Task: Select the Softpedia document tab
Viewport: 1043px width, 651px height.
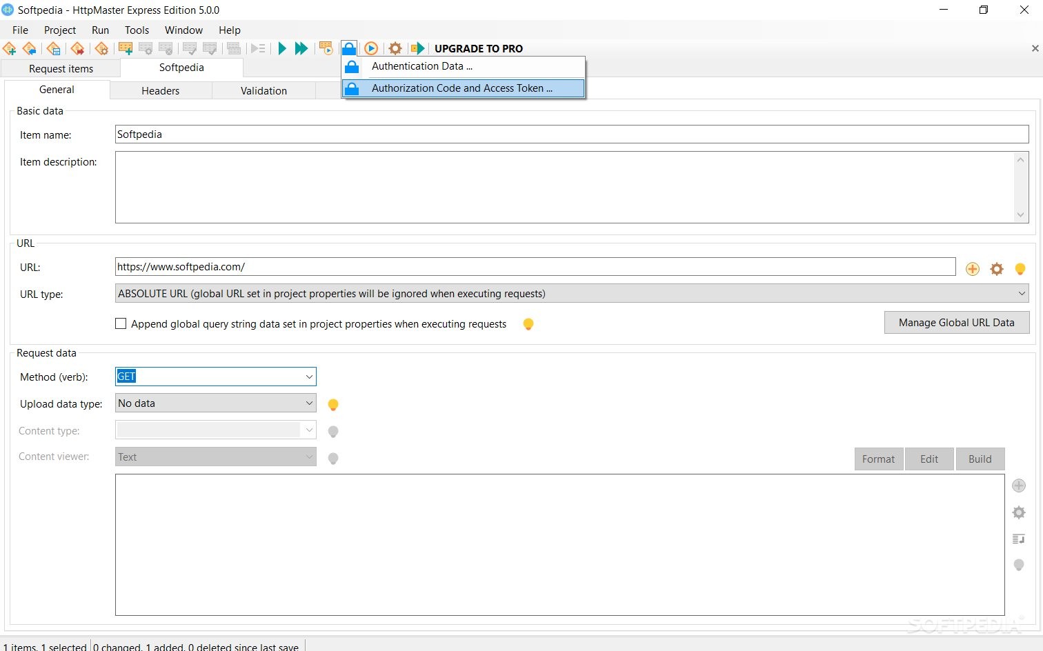Action: point(181,68)
